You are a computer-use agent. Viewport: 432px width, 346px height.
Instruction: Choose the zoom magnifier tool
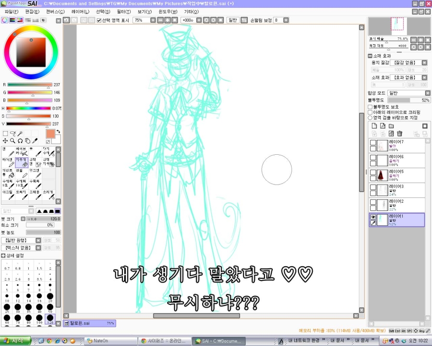(x=12, y=141)
